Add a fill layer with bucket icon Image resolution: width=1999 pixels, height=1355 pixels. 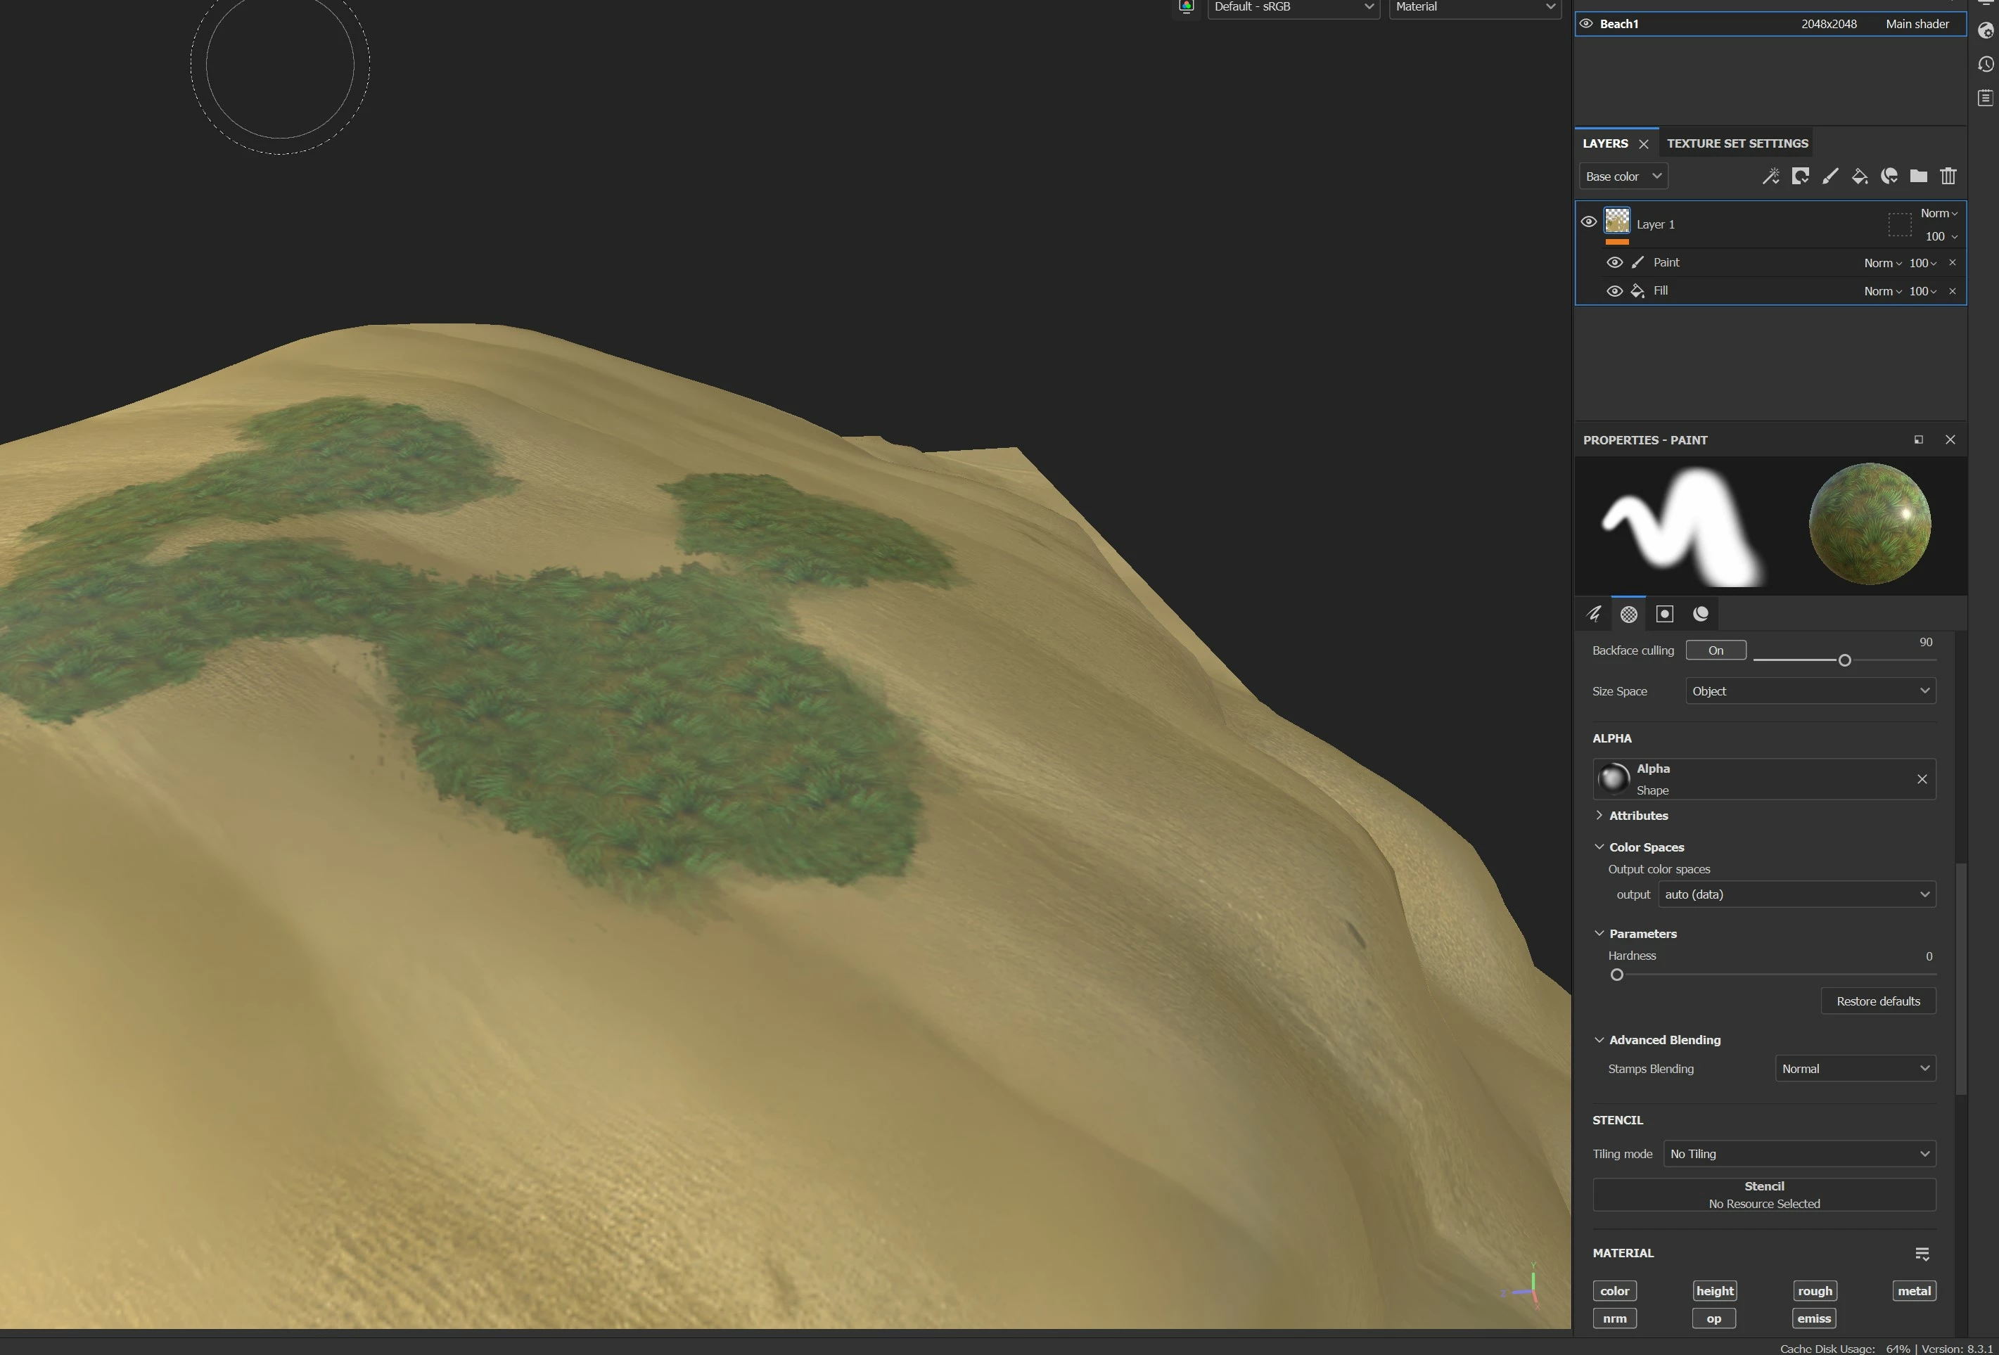click(x=1860, y=176)
